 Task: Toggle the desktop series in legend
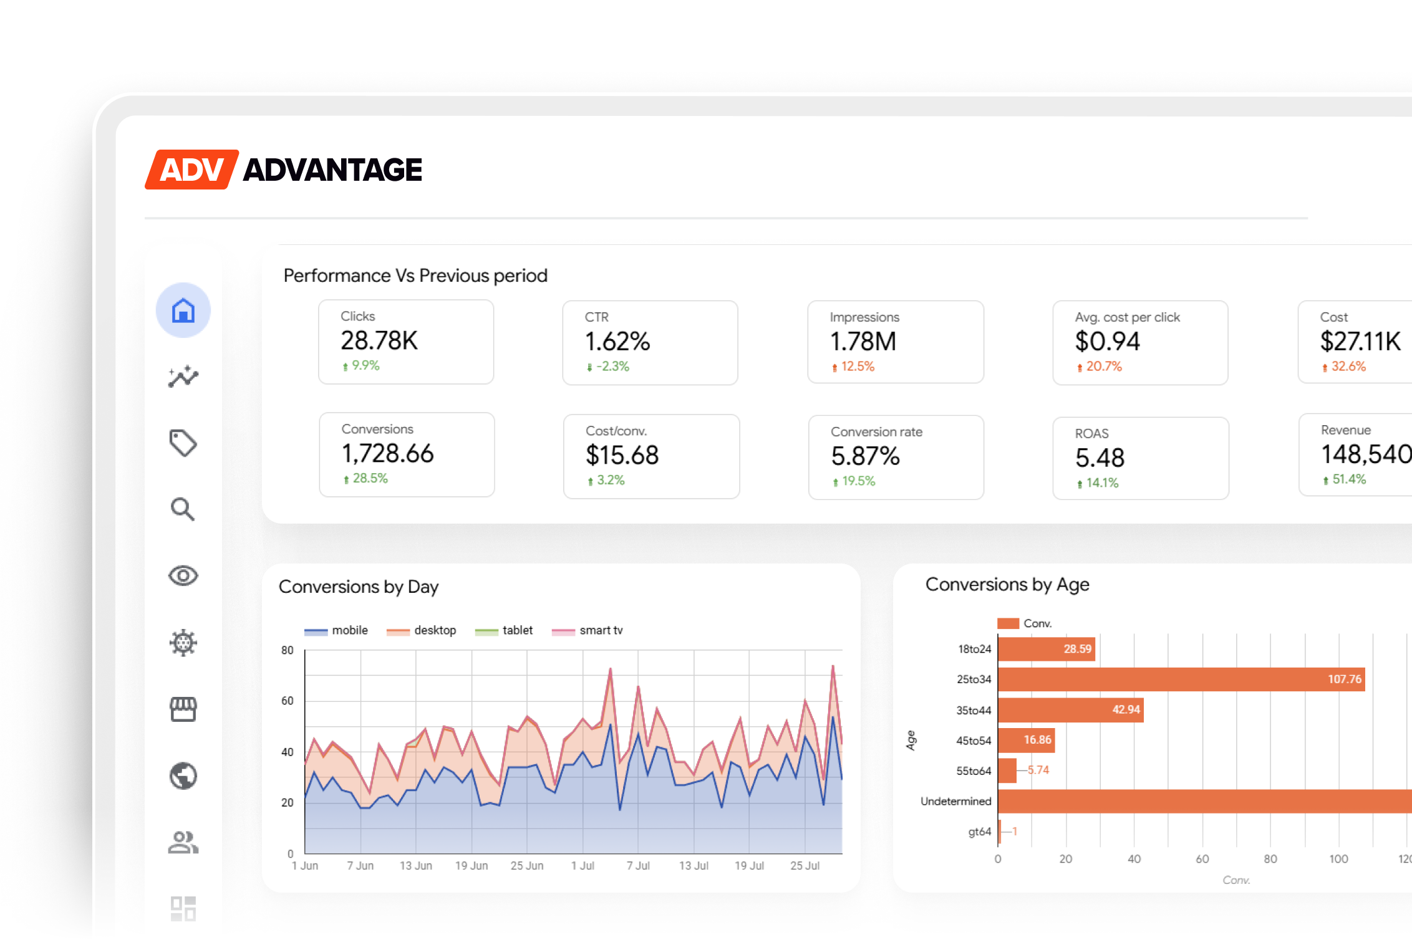[422, 630]
